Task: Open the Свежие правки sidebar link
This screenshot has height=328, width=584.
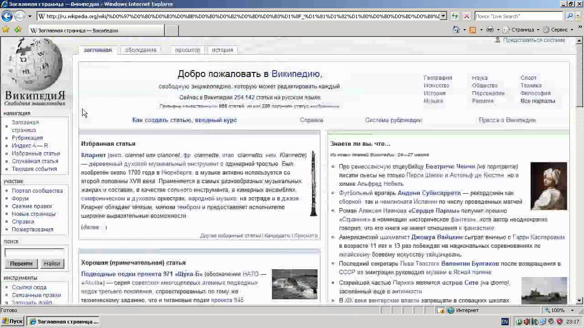Action: pos(32,206)
